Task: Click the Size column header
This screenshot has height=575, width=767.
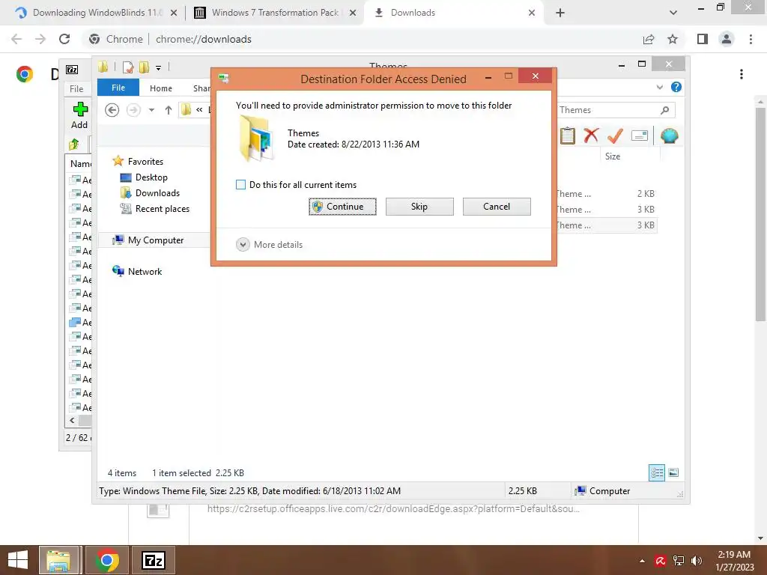Action: [x=629, y=156]
